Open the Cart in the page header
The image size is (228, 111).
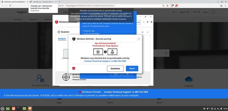click(196, 12)
